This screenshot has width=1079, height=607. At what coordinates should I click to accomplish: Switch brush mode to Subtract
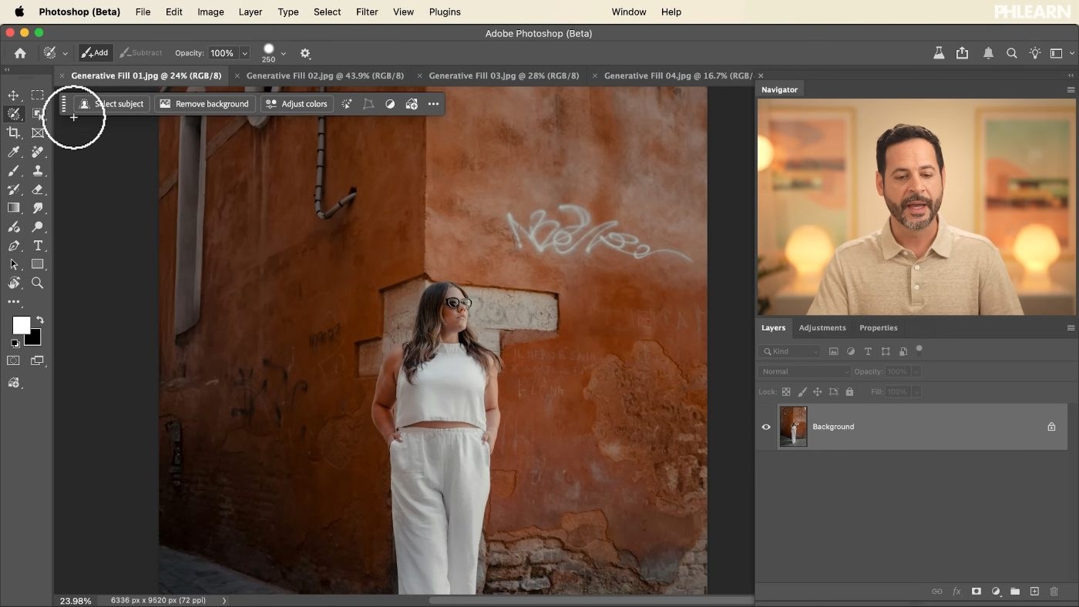(141, 53)
